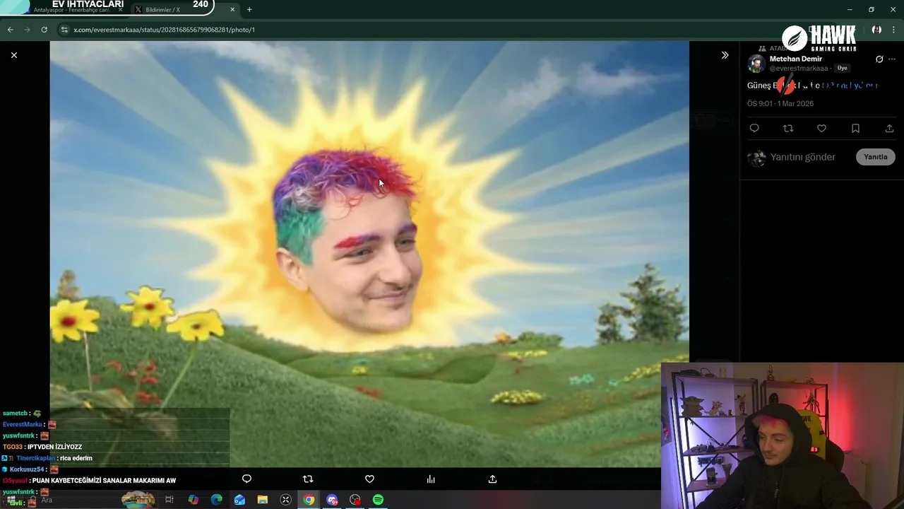Click reply icon in tweet sidebar

[x=754, y=129]
